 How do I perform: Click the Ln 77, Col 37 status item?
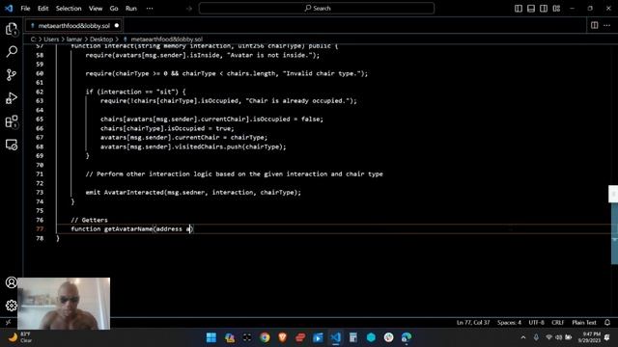tap(473, 323)
